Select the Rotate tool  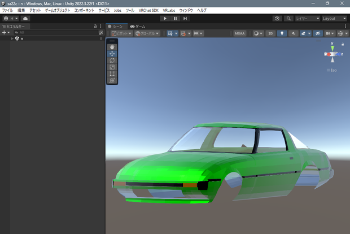[112, 60]
